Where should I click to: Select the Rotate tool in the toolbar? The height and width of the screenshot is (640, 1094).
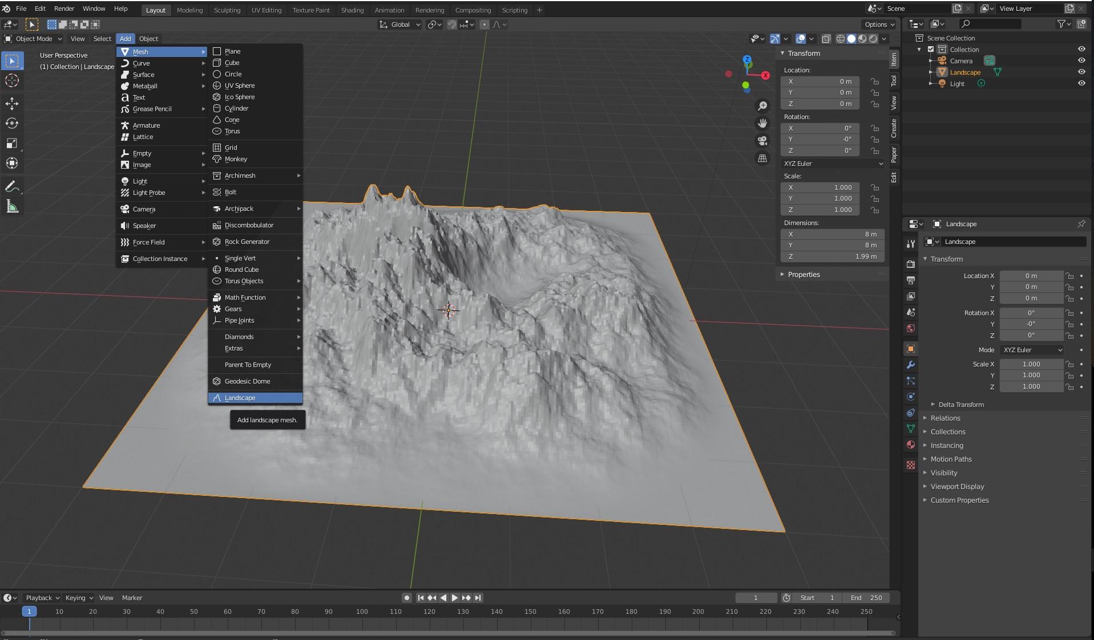pos(12,123)
